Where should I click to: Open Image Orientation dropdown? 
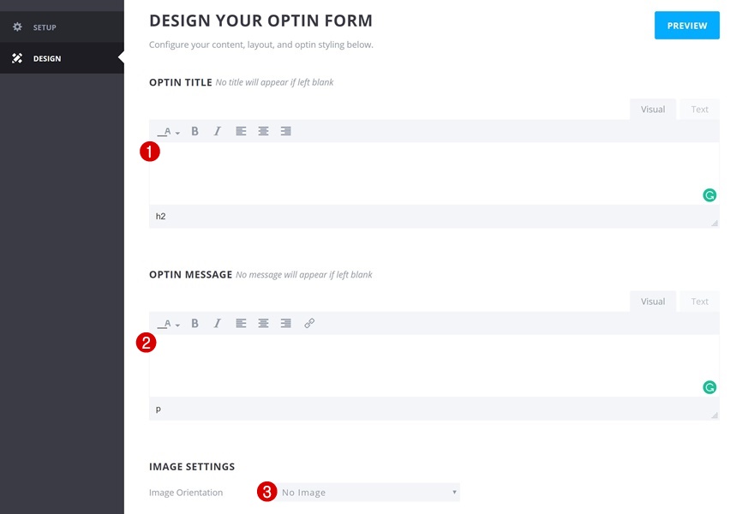tap(370, 493)
